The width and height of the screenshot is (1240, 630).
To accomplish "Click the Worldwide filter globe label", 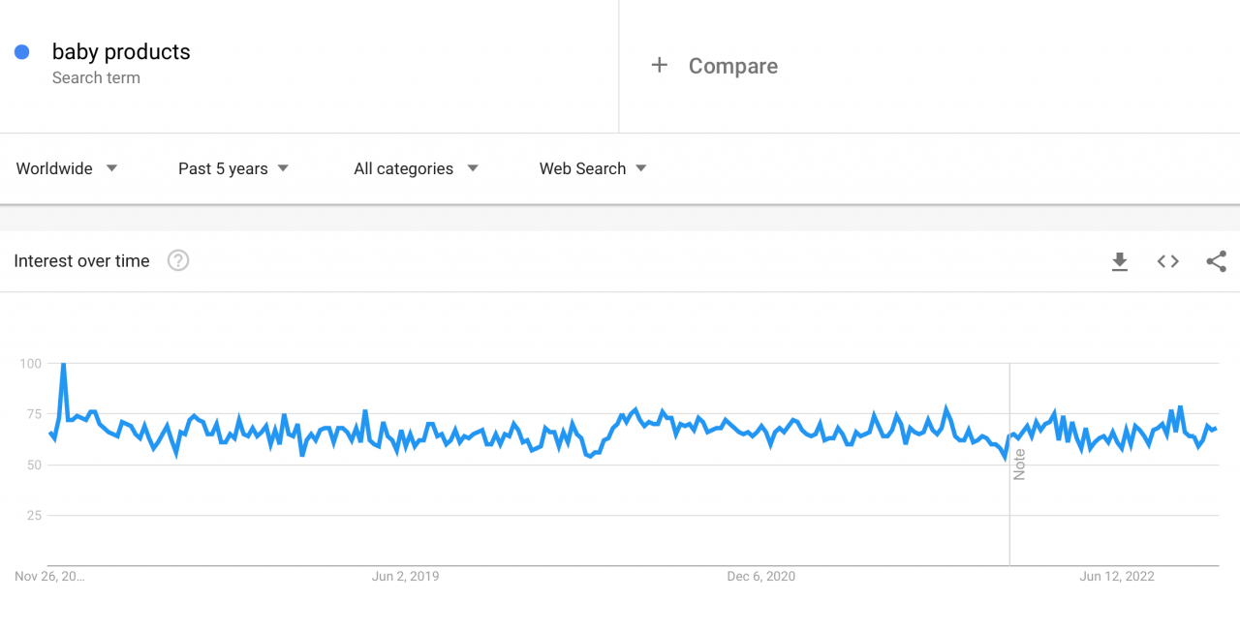I will tap(53, 168).
